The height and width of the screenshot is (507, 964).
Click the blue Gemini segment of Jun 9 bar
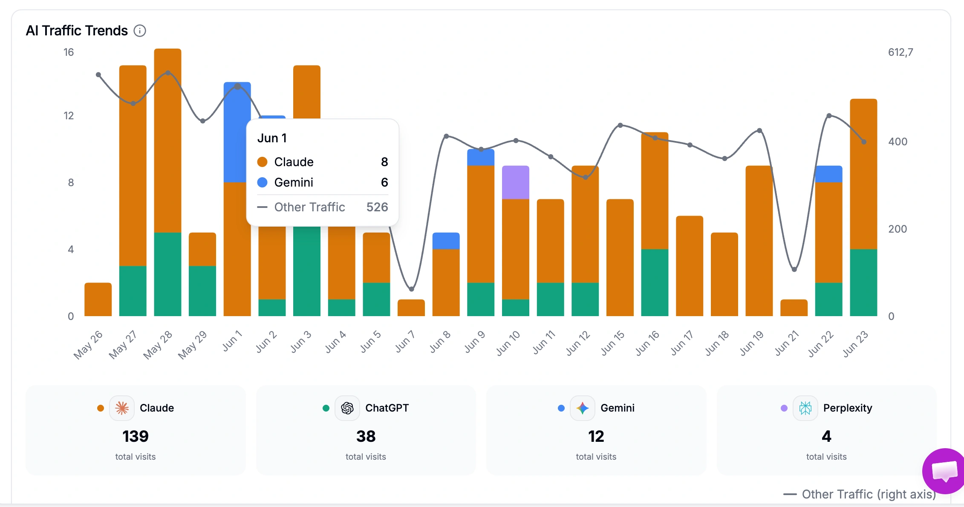(481, 157)
